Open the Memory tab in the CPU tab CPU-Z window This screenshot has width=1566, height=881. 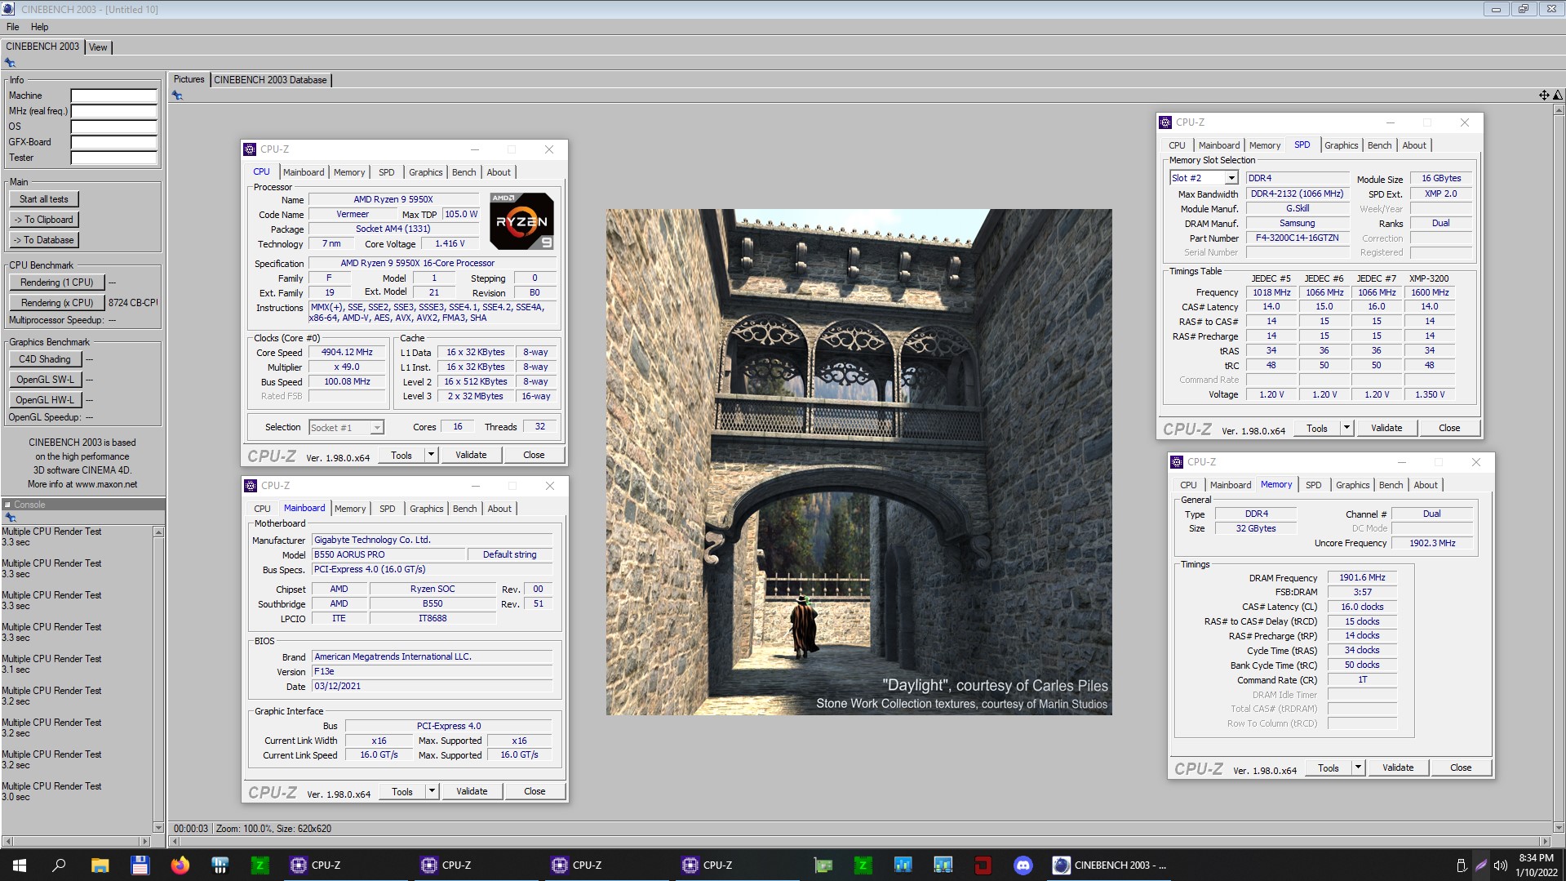pos(349,172)
